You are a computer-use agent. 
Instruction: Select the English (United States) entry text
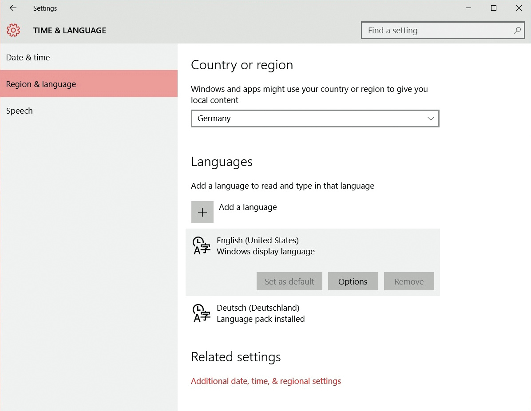pos(258,240)
